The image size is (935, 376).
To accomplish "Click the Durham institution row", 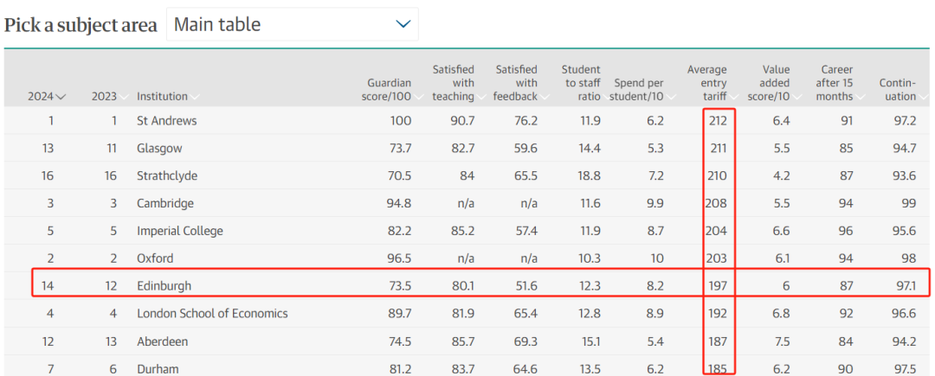I will pos(467,366).
